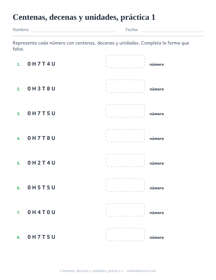216x280 pixels.
Task: Click the answer box for problem 1
Action: tap(125, 61)
